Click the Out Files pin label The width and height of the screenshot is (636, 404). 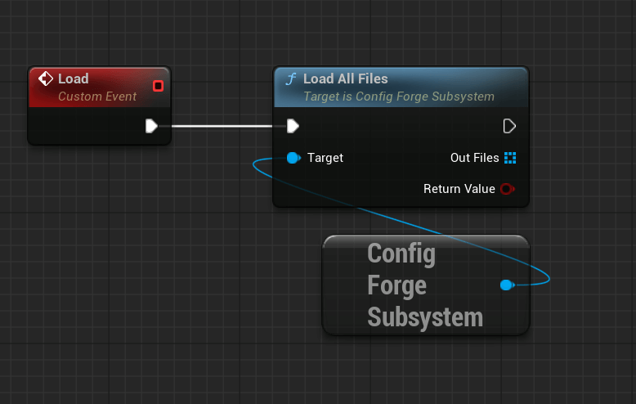click(474, 158)
